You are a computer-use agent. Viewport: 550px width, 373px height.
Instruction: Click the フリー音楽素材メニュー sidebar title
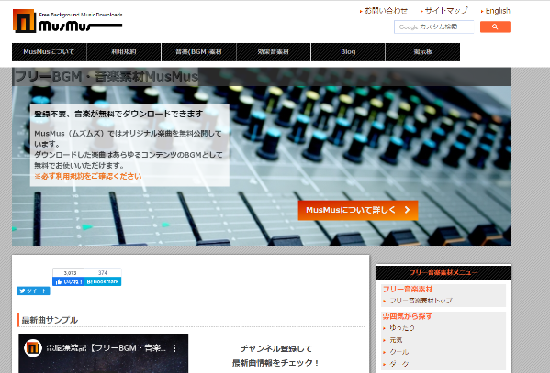[443, 272]
